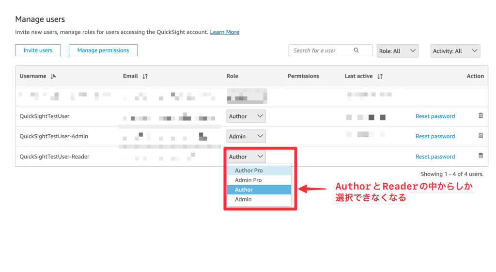Reset password for QuickSightTestUser-Admin
Screen dimensions: 496x272
click(435, 136)
